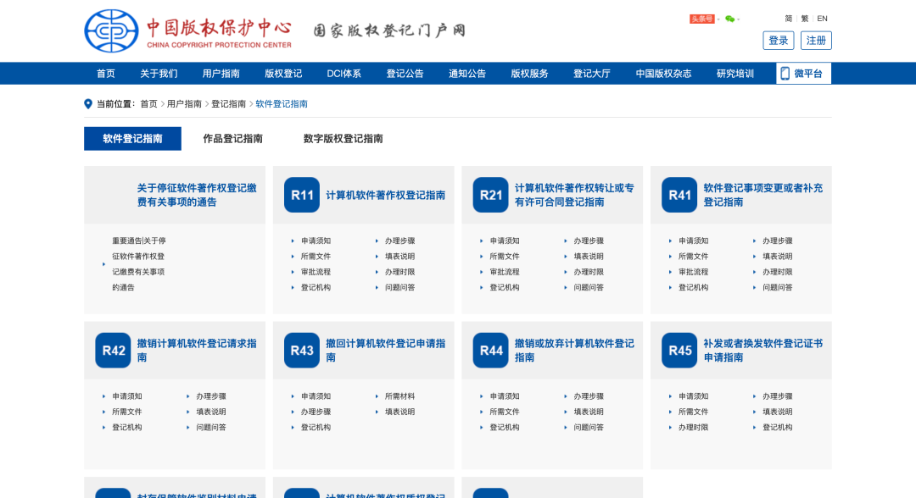Switch language to 简 simplified Chinese
916x498 pixels.
tap(789, 19)
